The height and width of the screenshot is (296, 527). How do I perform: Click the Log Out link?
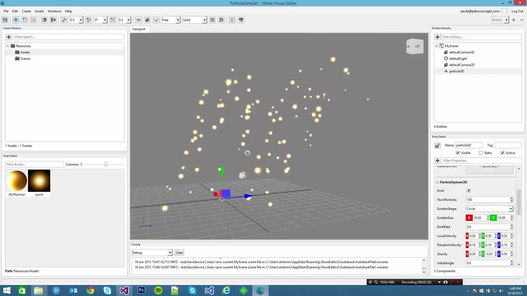click(517, 11)
